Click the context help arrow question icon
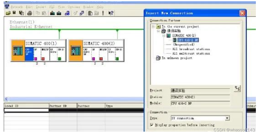 pyautogui.click(x=111, y=13)
